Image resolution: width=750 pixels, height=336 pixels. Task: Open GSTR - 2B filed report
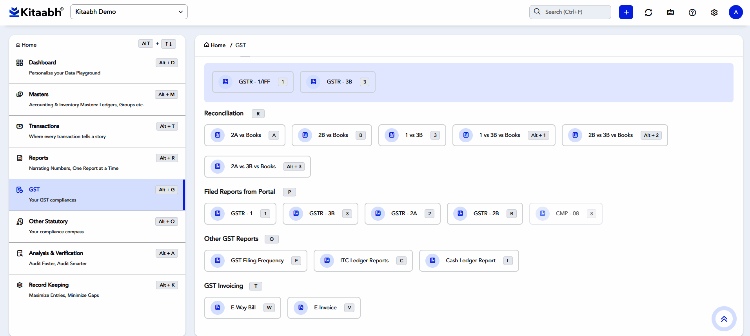point(485,214)
